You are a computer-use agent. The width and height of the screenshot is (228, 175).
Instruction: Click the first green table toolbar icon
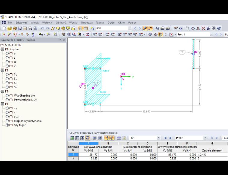[x=72, y=138]
